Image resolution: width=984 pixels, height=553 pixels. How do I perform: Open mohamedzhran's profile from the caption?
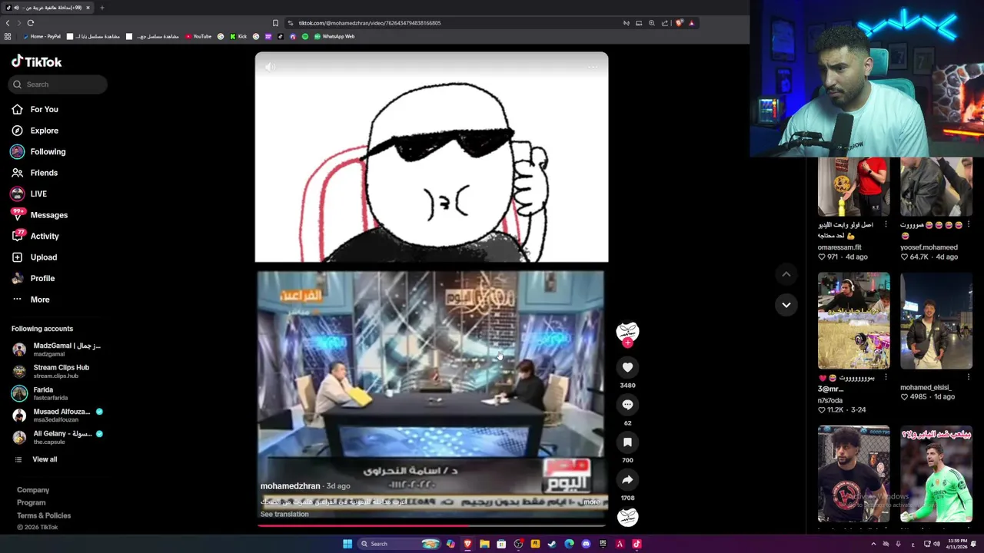click(290, 486)
